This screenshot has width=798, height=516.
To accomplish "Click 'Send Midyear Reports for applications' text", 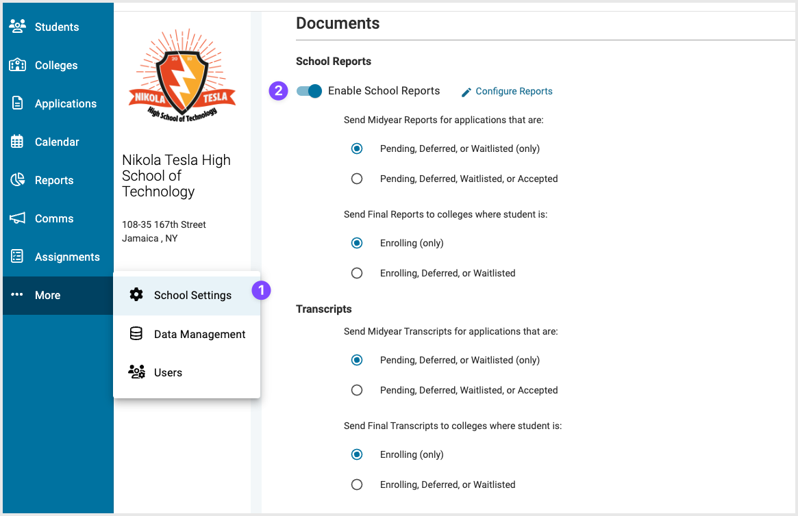I will tap(443, 120).
